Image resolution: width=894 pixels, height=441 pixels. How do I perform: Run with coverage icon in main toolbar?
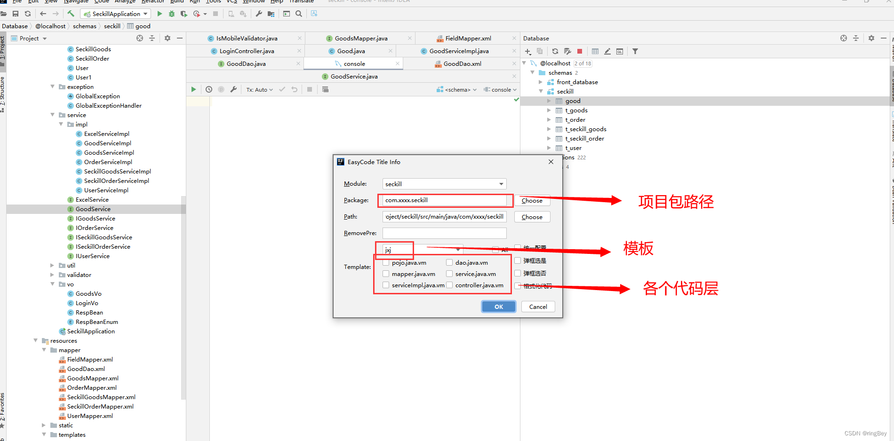tap(184, 14)
